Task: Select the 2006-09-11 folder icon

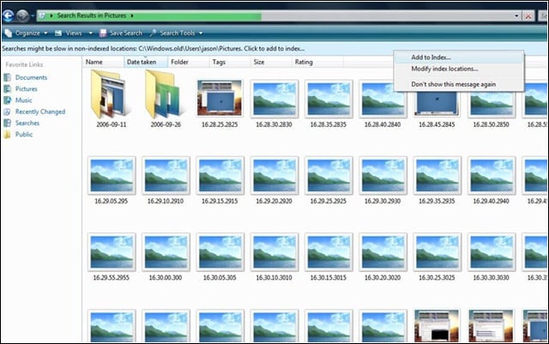Action: pos(111,94)
